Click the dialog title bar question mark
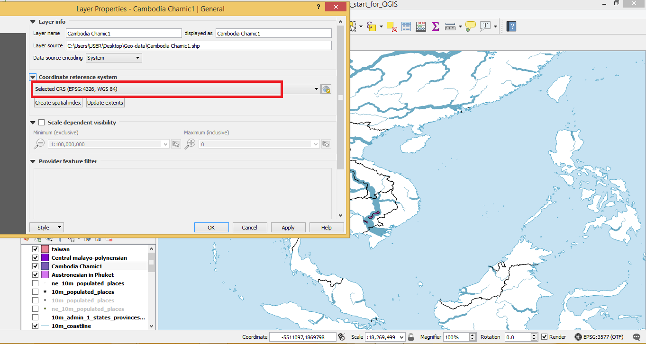Image resolution: width=646 pixels, height=344 pixels. tap(319, 7)
